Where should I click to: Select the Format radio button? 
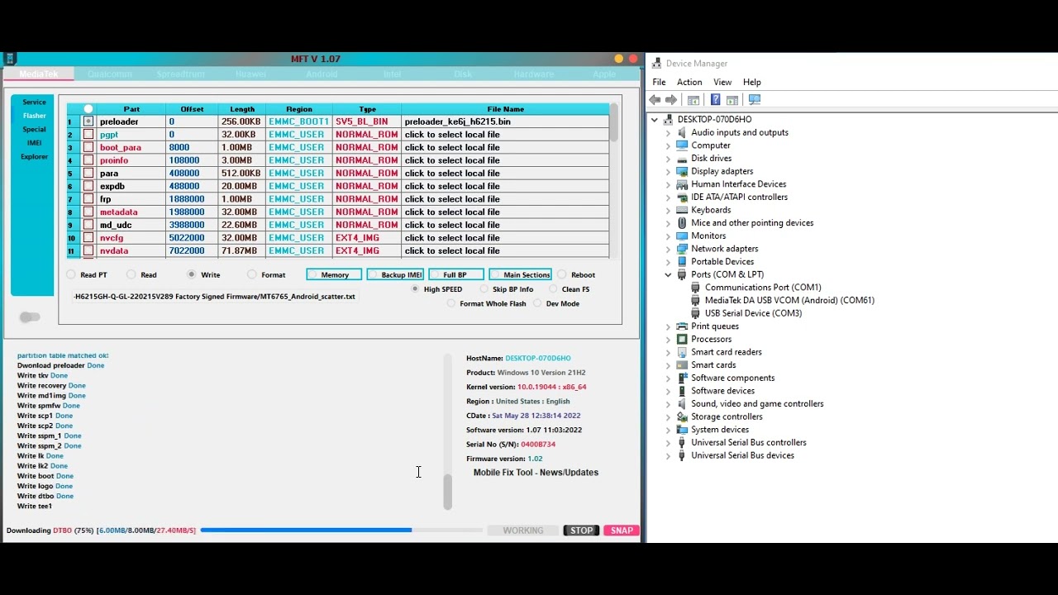click(252, 275)
